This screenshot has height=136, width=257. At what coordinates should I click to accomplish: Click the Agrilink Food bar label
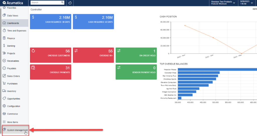[171, 89]
